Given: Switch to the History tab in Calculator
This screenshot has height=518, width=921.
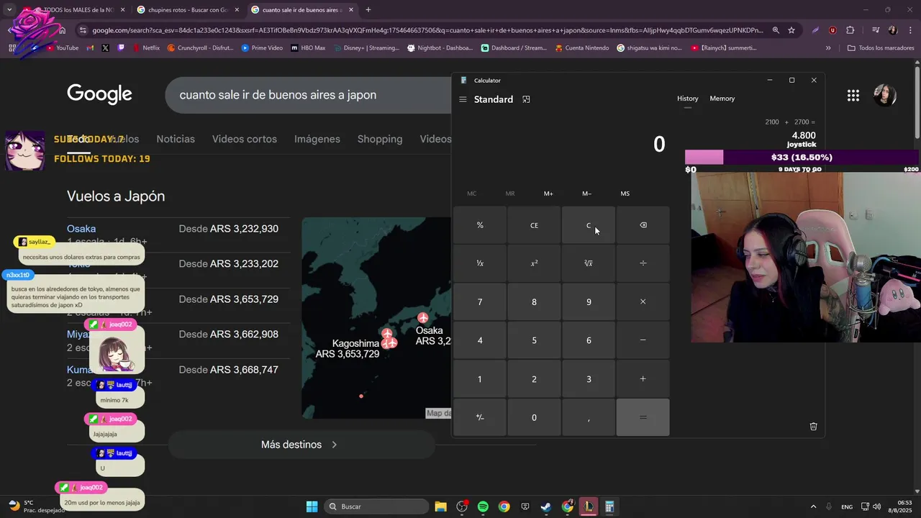Looking at the screenshot, I should (687, 99).
